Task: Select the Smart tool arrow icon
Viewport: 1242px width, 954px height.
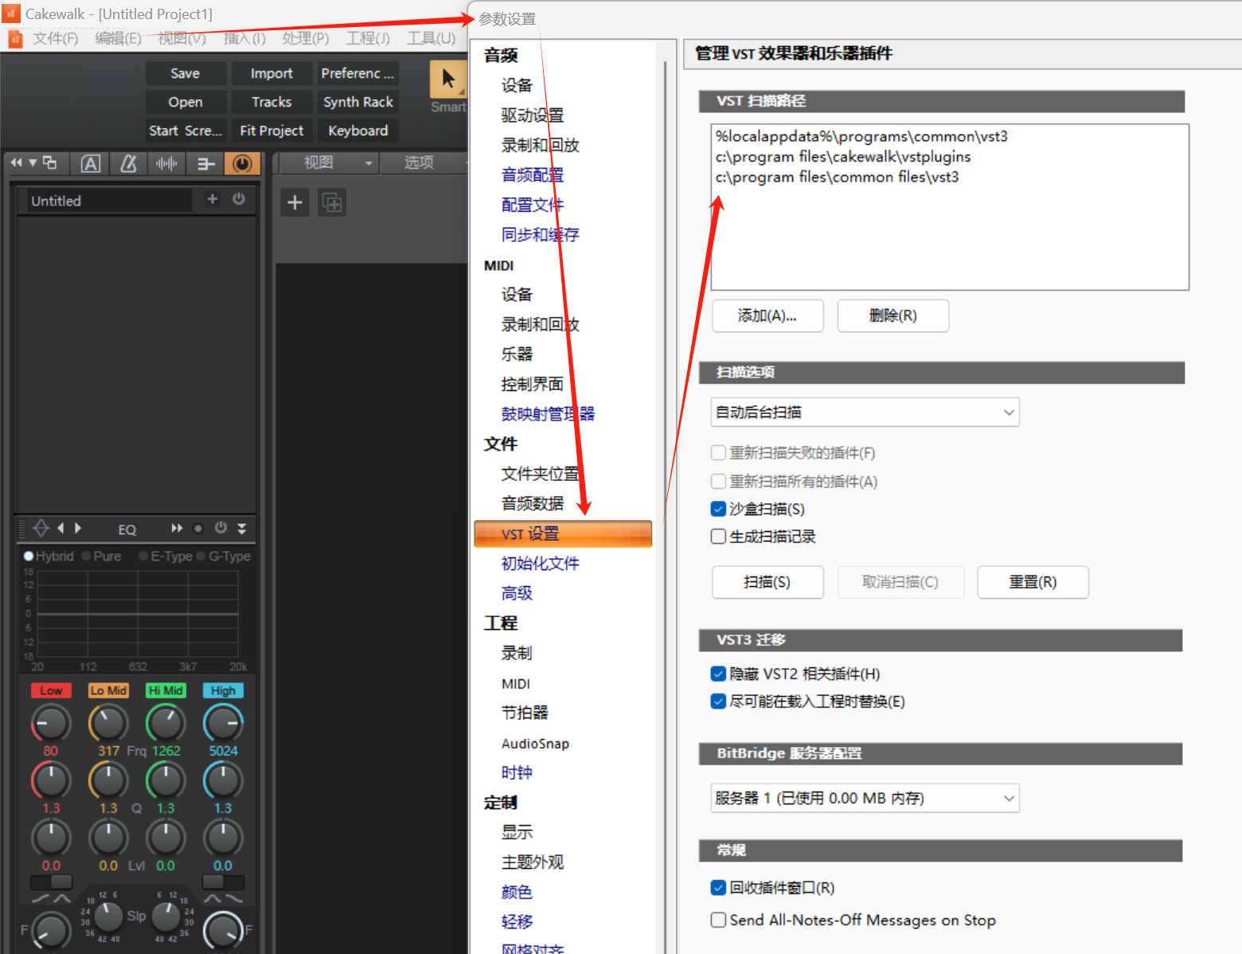Action: (x=448, y=79)
